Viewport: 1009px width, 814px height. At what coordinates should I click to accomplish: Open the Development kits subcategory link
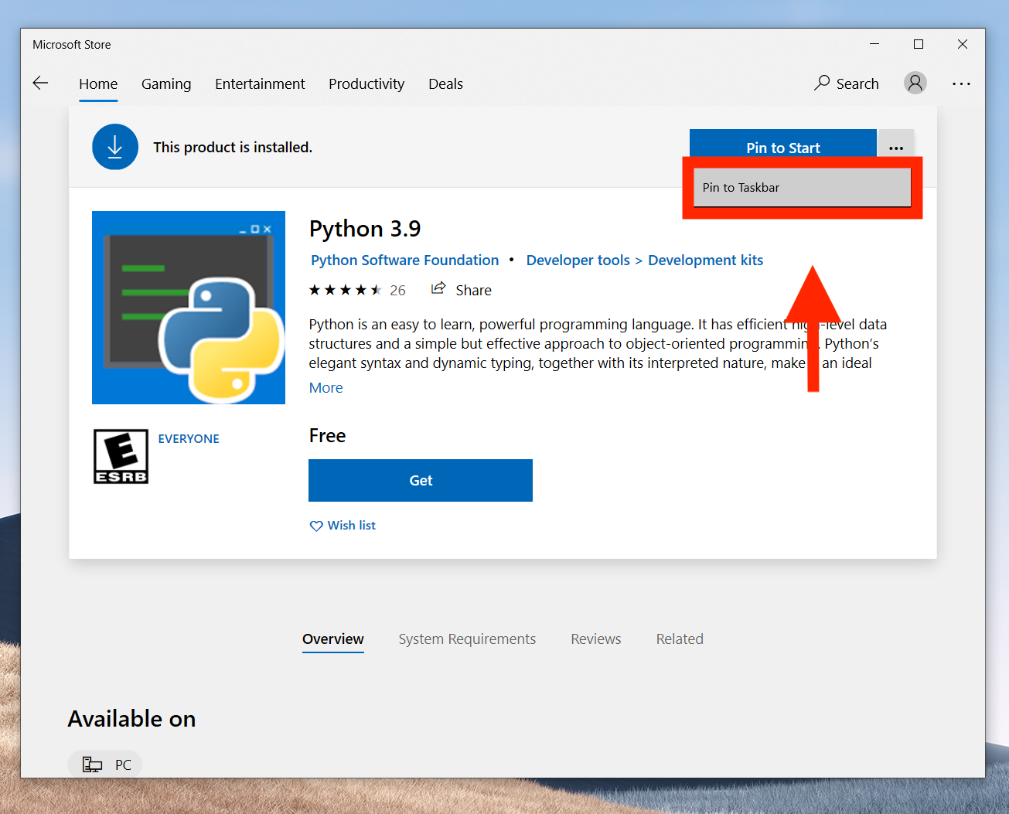pos(705,261)
